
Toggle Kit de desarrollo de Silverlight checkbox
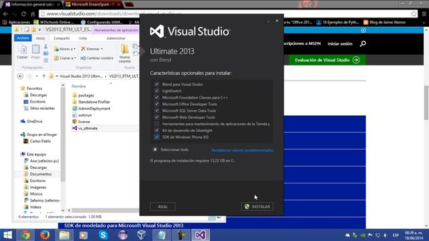(x=157, y=131)
